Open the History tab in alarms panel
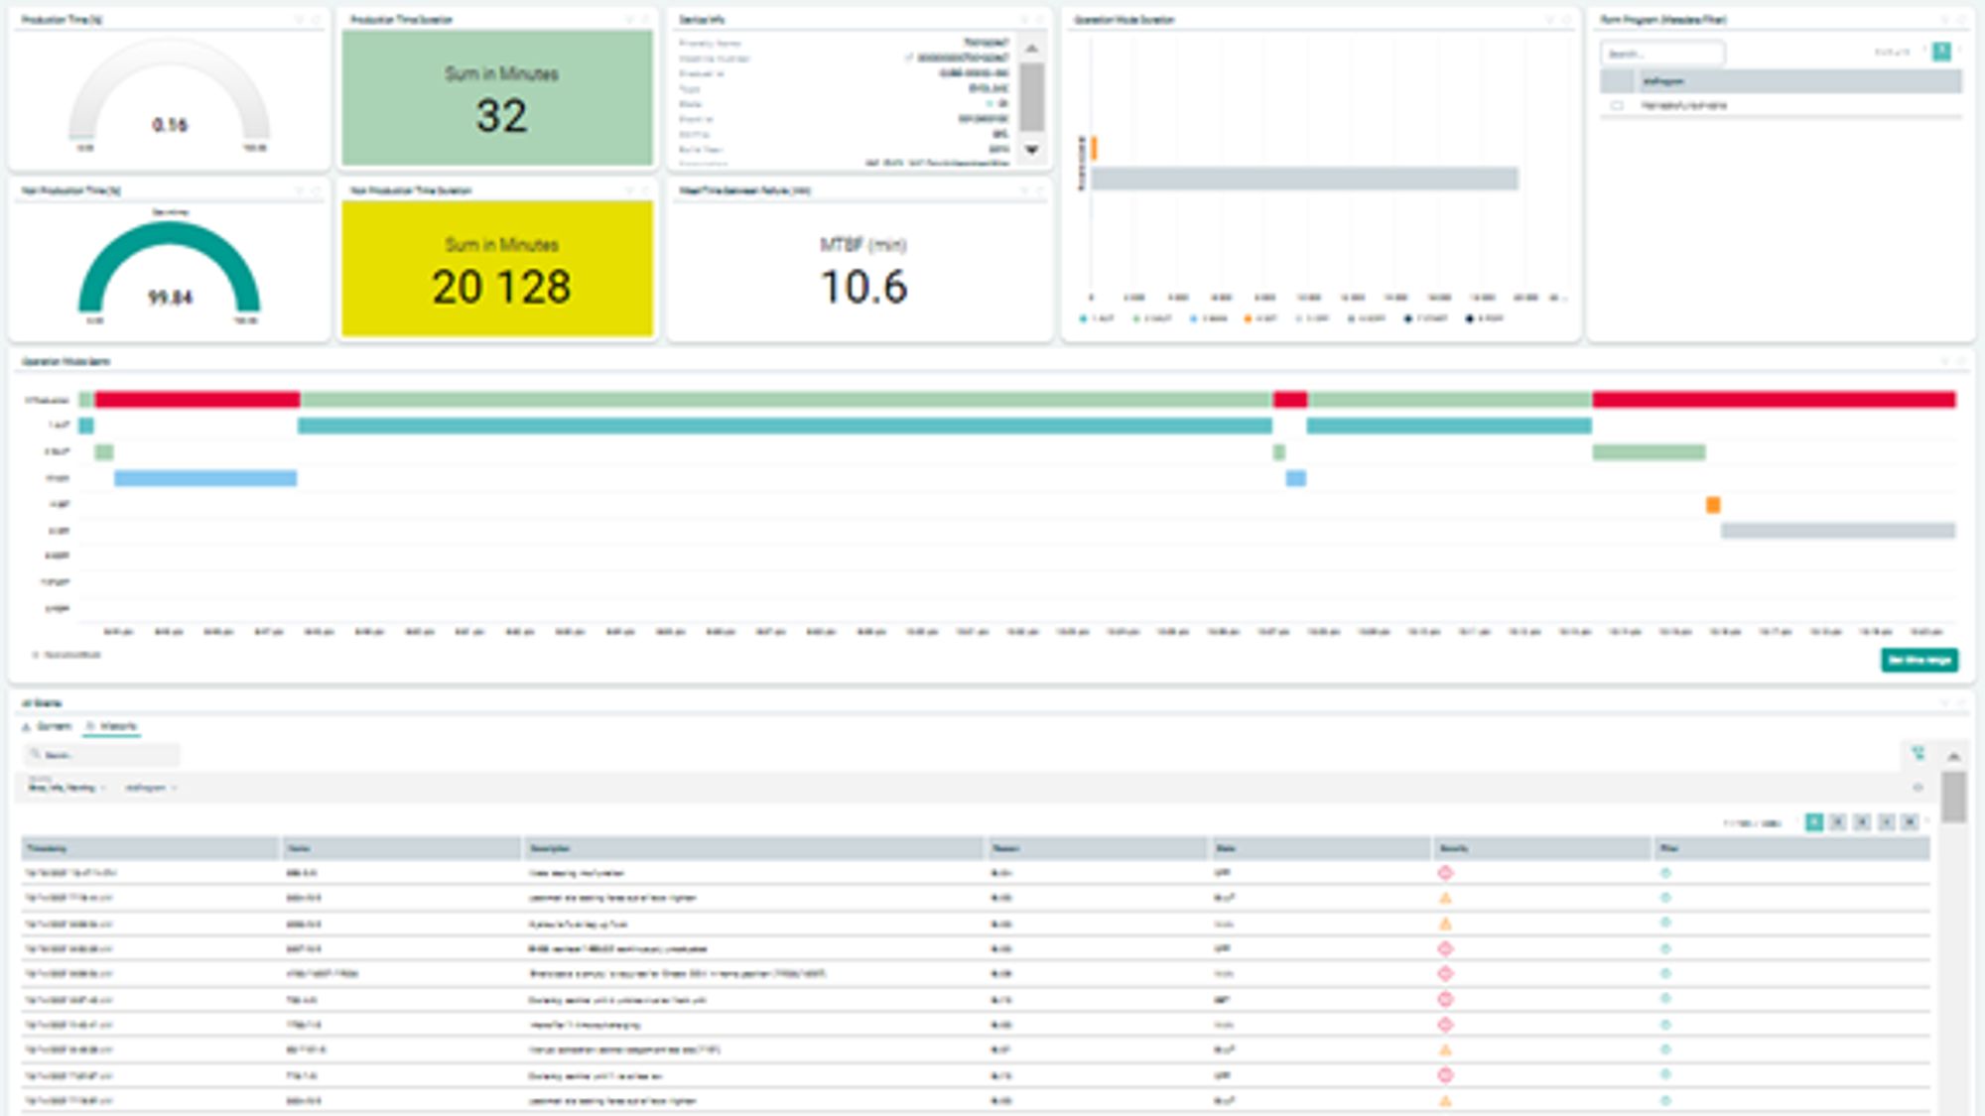This screenshot has height=1116, width=1985. coord(111,726)
